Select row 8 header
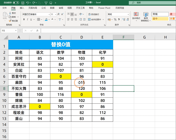This screenshot has height=140, width=176. [x=4, y=88]
